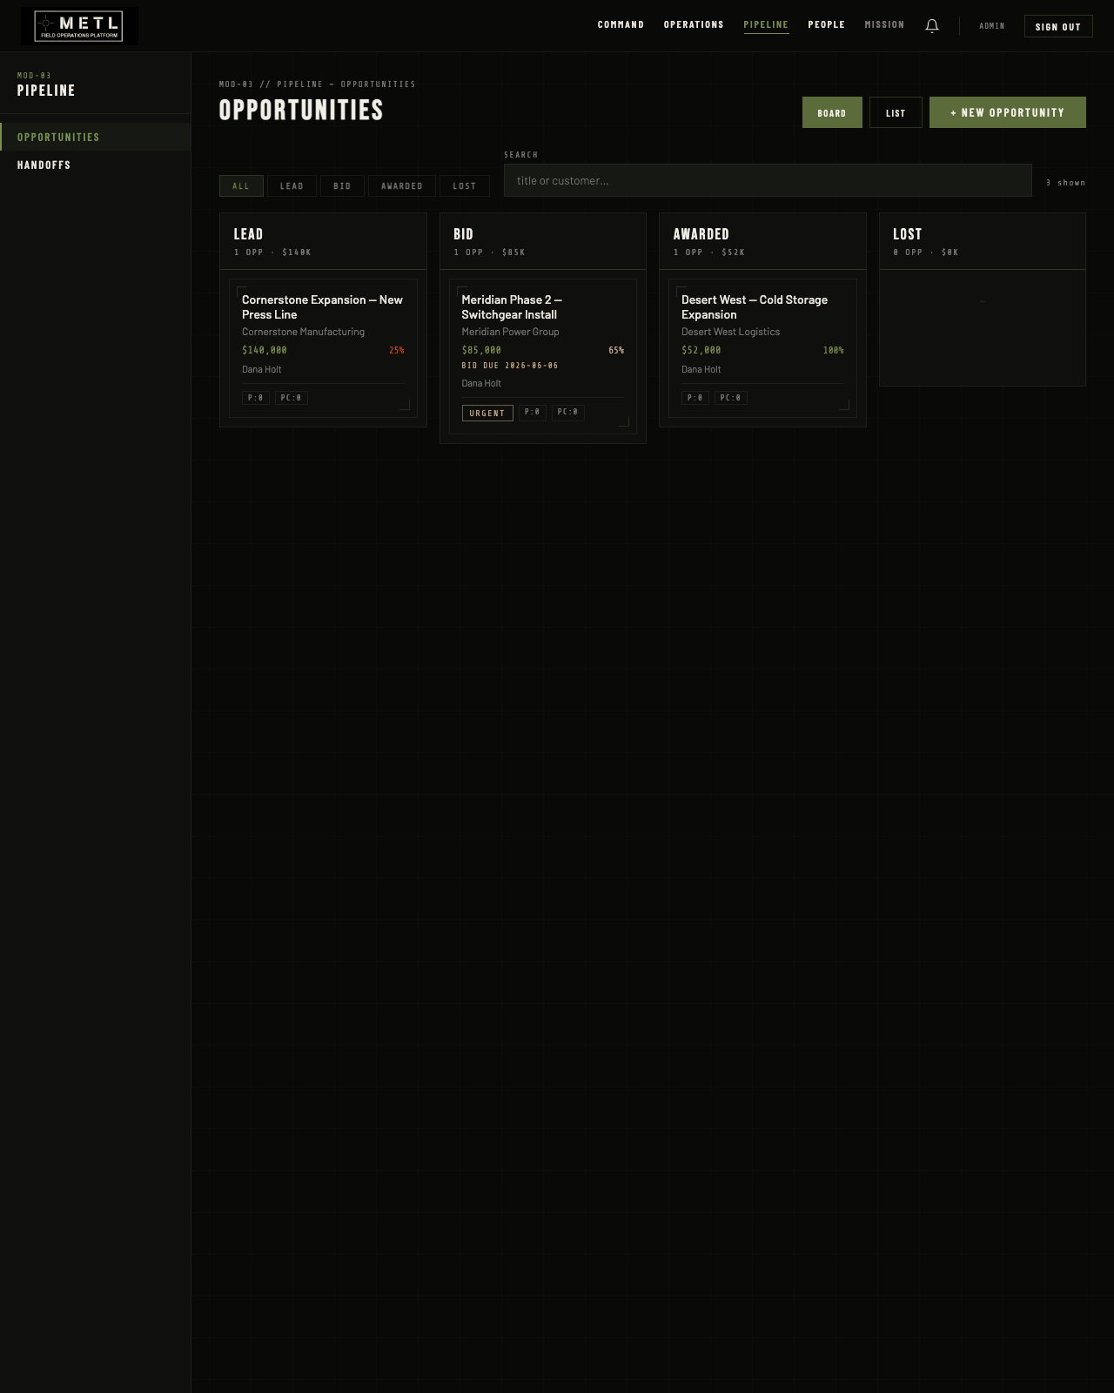Click Meridian Power Group customer name
The width and height of the screenshot is (1114, 1393).
[x=510, y=332]
